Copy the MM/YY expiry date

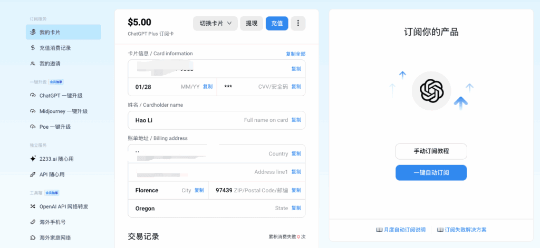208,87
